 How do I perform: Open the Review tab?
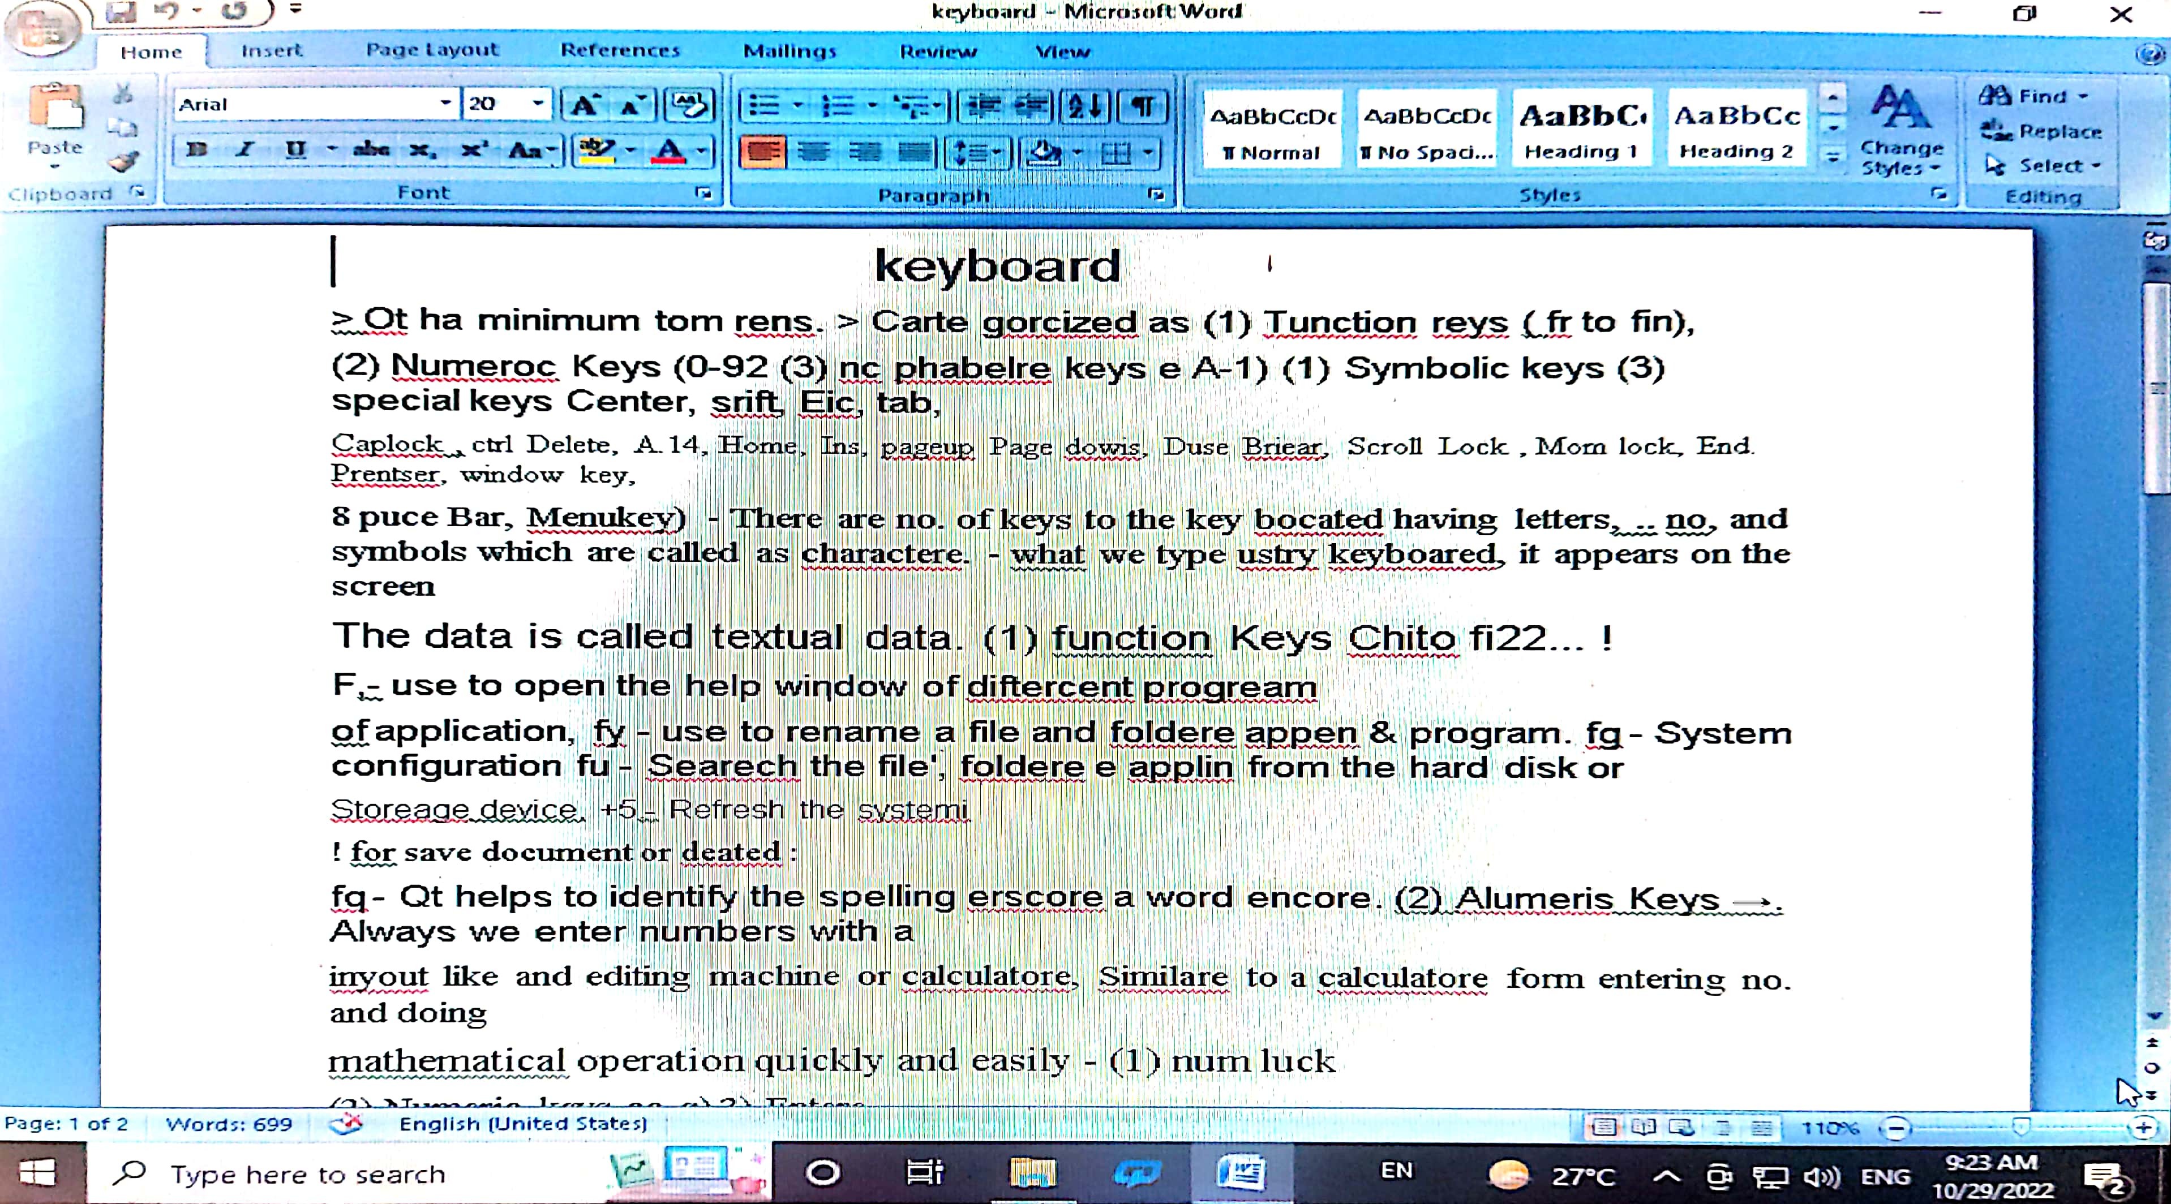pyautogui.click(x=937, y=52)
